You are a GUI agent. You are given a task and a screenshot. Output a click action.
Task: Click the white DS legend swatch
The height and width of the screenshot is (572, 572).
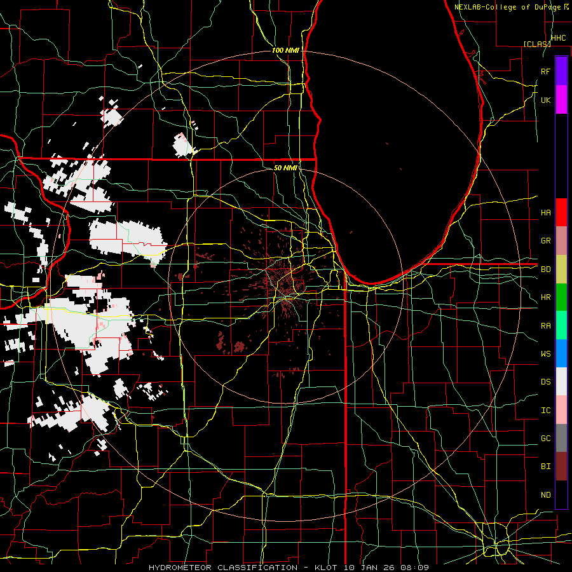[x=561, y=381]
